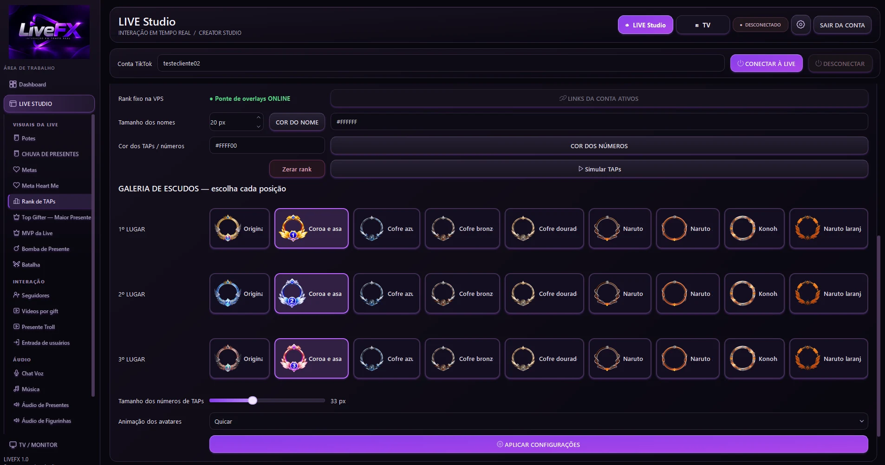The width and height of the screenshot is (885, 465).
Task: Select Cofre azul shield for 2º LUGAR
Action: point(387,294)
